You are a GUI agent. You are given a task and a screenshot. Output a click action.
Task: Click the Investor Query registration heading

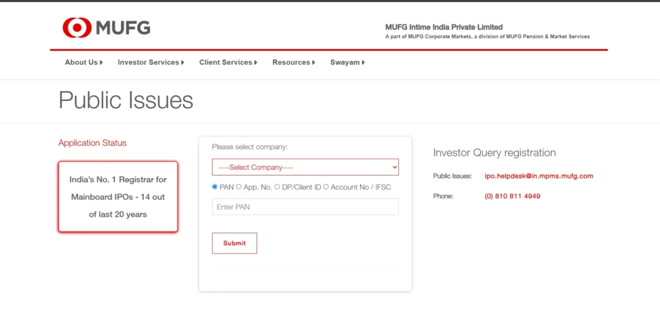tap(494, 152)
